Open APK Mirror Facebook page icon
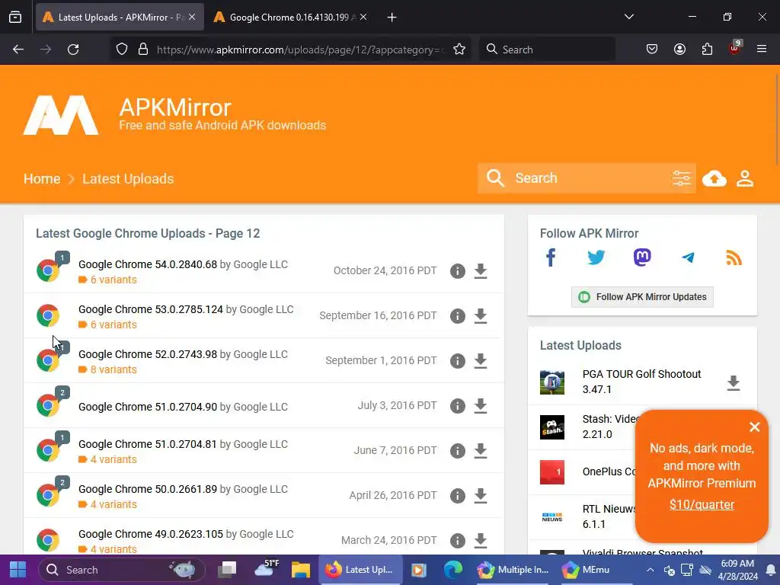 [x=551, y=257]
